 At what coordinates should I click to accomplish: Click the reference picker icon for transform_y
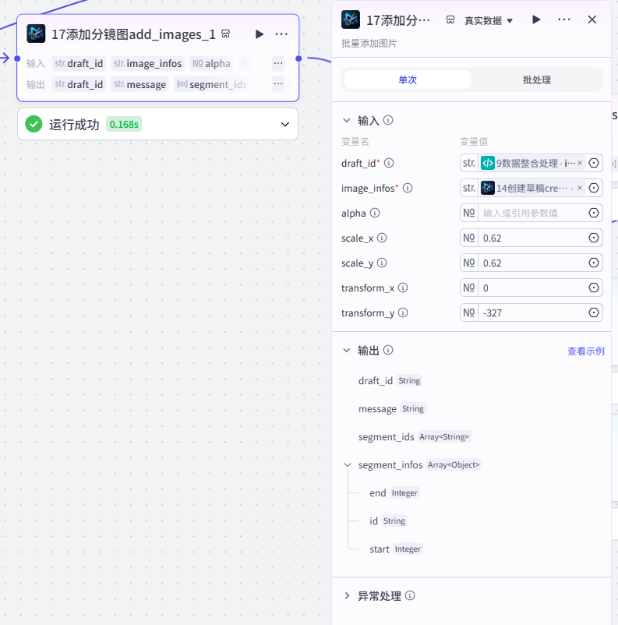594,312
